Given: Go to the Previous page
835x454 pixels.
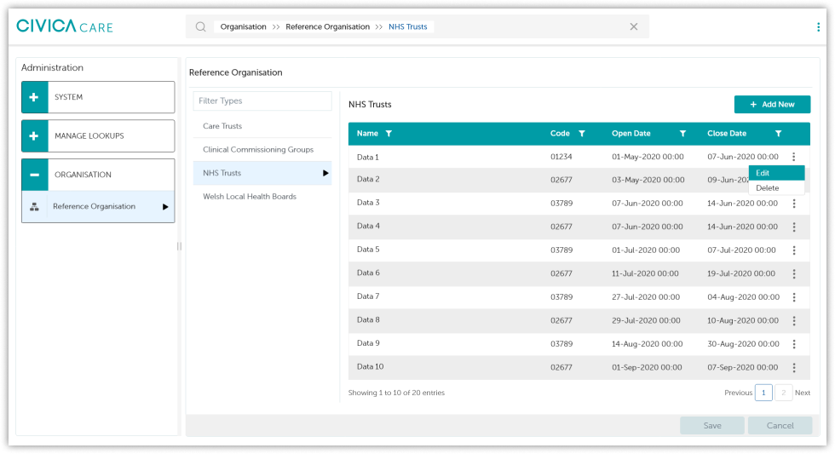Looking at the screenshot, I should tap(738, 393).
